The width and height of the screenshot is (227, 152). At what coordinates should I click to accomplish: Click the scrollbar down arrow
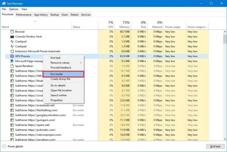[225, 139]
